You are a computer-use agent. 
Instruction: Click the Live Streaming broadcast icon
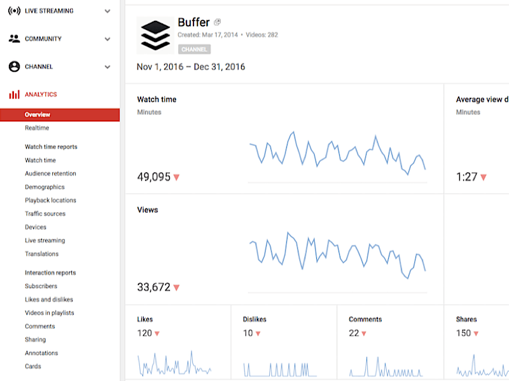tap(14, 11)
